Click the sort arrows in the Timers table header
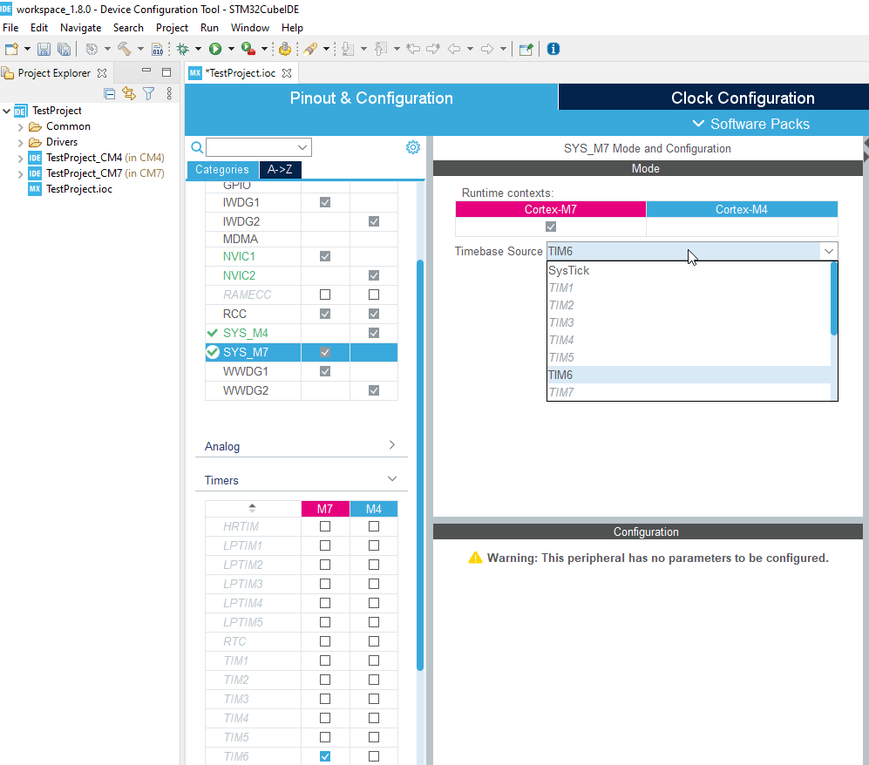Viewport: 869px width, 765px height. tap(252, 509)
